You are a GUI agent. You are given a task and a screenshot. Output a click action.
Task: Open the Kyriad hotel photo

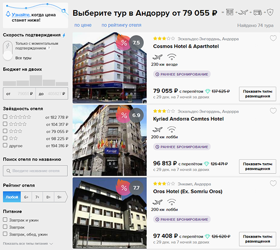[x=110, y=140]
